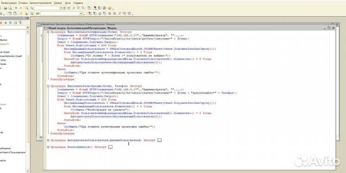
Task: Click the Move up arrow in the left panel
Action: coord(6,23)
